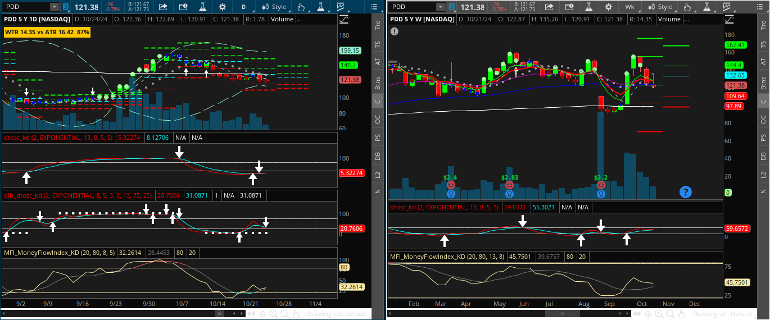Open the Trd sidebar tab on right edge
The image size is (770, 320).
[x=763, y=25]
